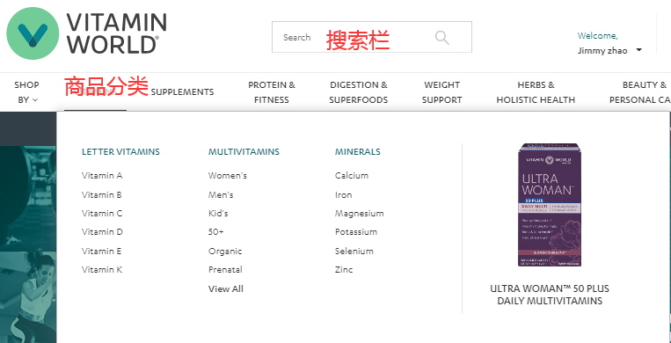Open the Protein & Fitness menu
The image size is (671, 343).
click(x=272, y=92)
